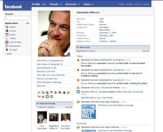Click the orange star Superlatives icon in profile row
This screenshot has width=163, height=132.
tap(43, 97)
